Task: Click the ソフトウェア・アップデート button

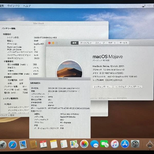Action: pos(128,87)
